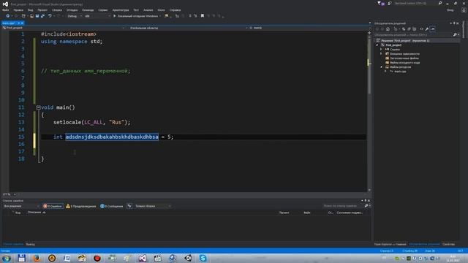Image resolution: width=468 pixels, height=263 pixels.
Task: Switch to the Вывод output tab
Action: tap(30, 244)
